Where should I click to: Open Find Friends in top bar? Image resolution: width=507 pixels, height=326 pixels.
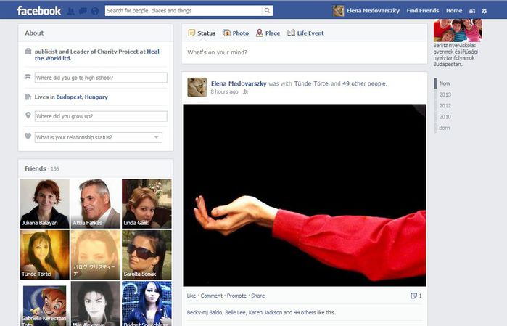[x=423, y=11]
